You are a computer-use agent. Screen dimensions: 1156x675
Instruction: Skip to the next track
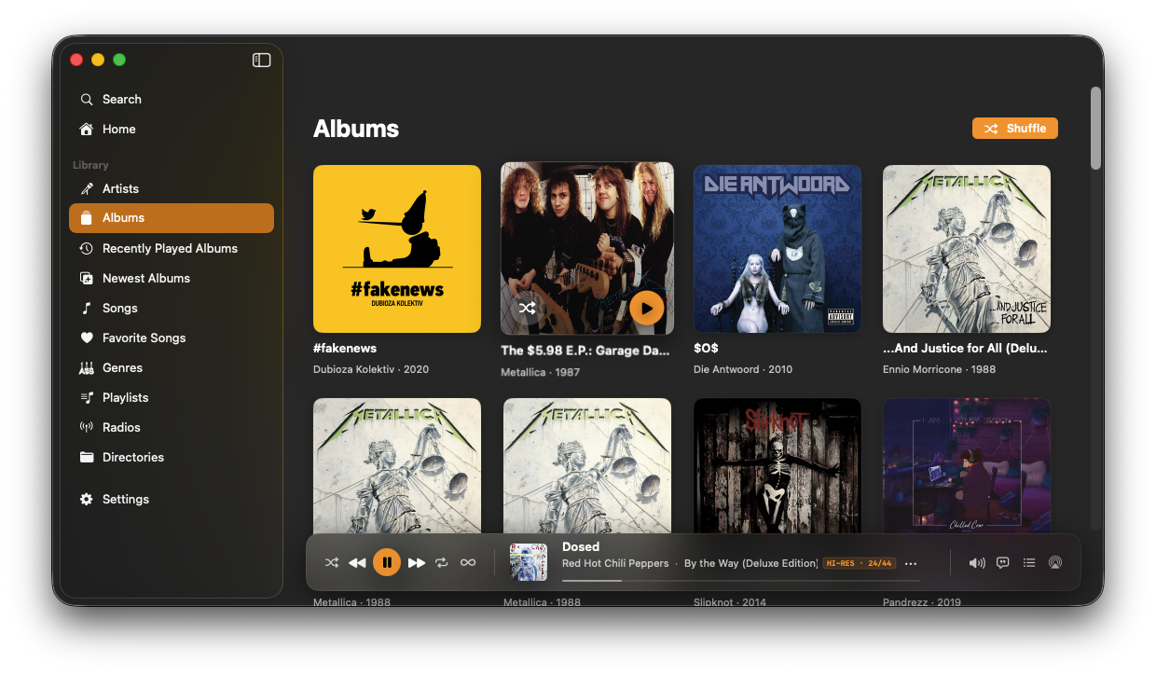click(417, 562)
